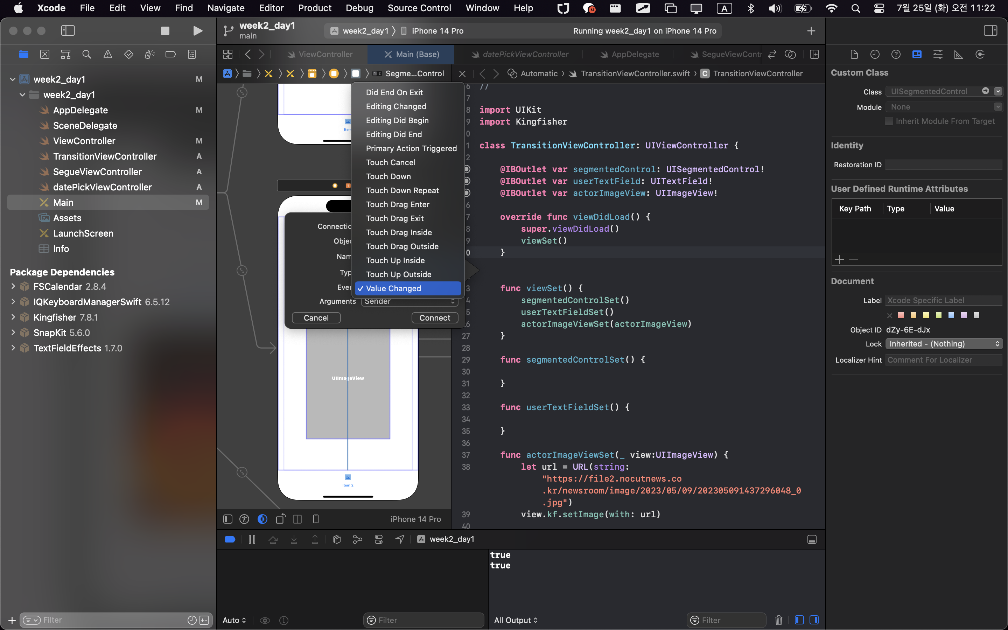Open the Issue navigator warning icon
Image resolution: width=1008 pixels, height=630 pixels.
coord(107,54)
